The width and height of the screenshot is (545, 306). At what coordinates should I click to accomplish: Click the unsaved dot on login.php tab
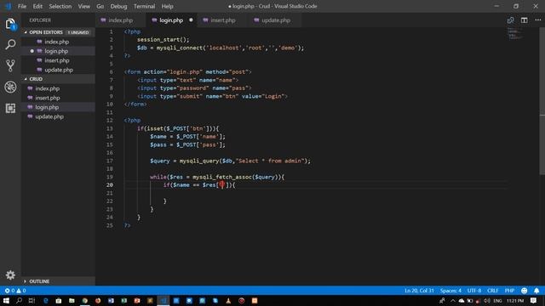tap(191, 20)
